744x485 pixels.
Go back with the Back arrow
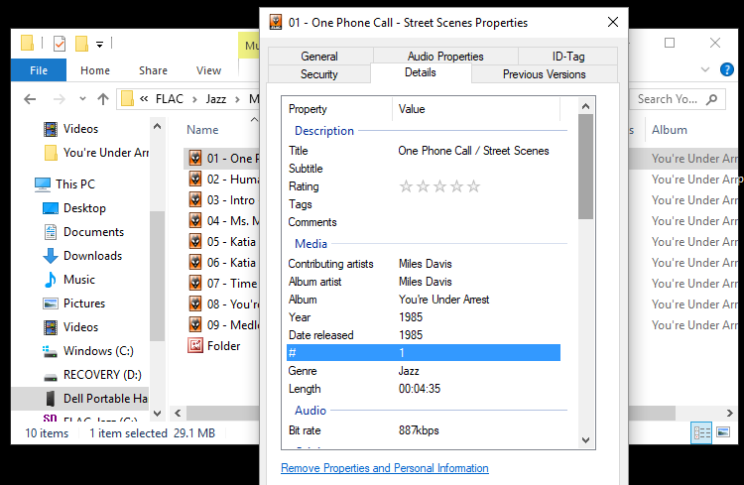point(30,99)
